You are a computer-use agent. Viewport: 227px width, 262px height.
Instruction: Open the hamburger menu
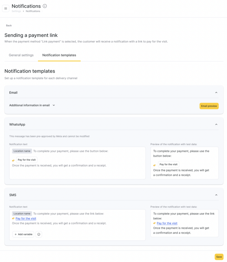pyautogui.click(x=6, y=8)
